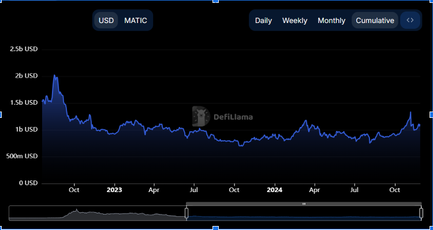Click the 2.5b USD y-axis label
433x230 pixels.
coord(24,49)
